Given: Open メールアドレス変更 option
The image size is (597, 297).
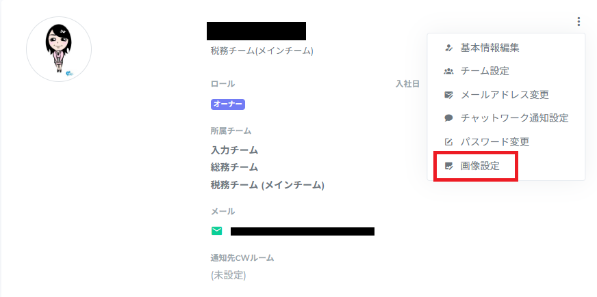Looking at the screenshot, I should coord(505,95).
